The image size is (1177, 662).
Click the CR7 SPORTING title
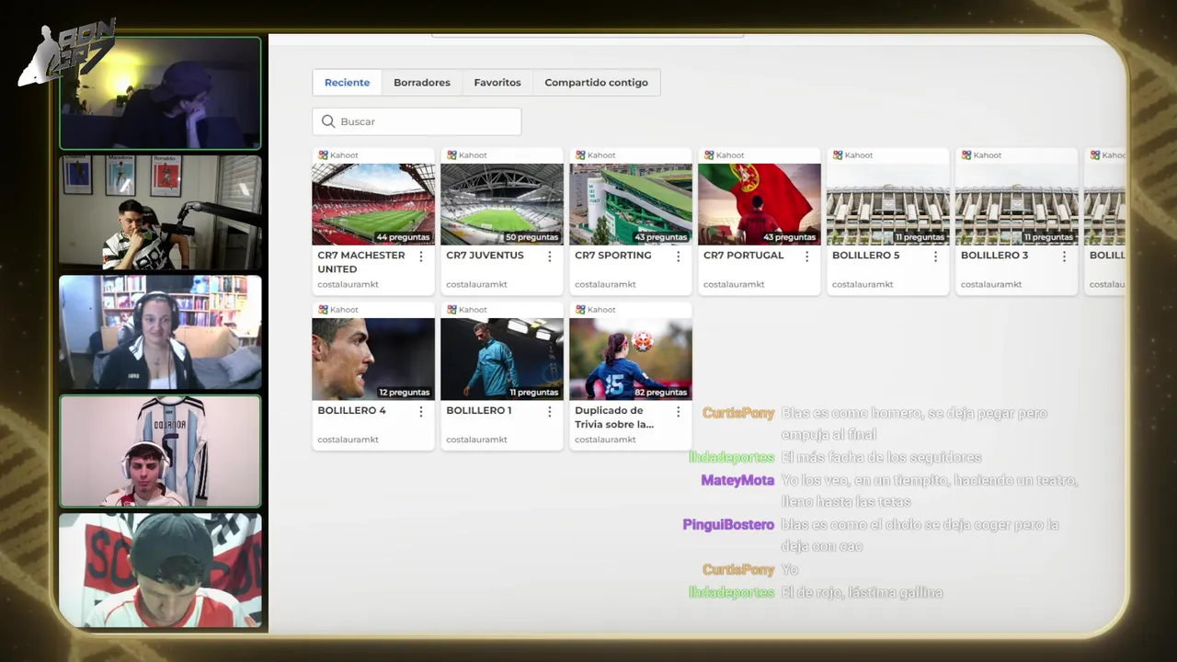[x=612, y=256]
